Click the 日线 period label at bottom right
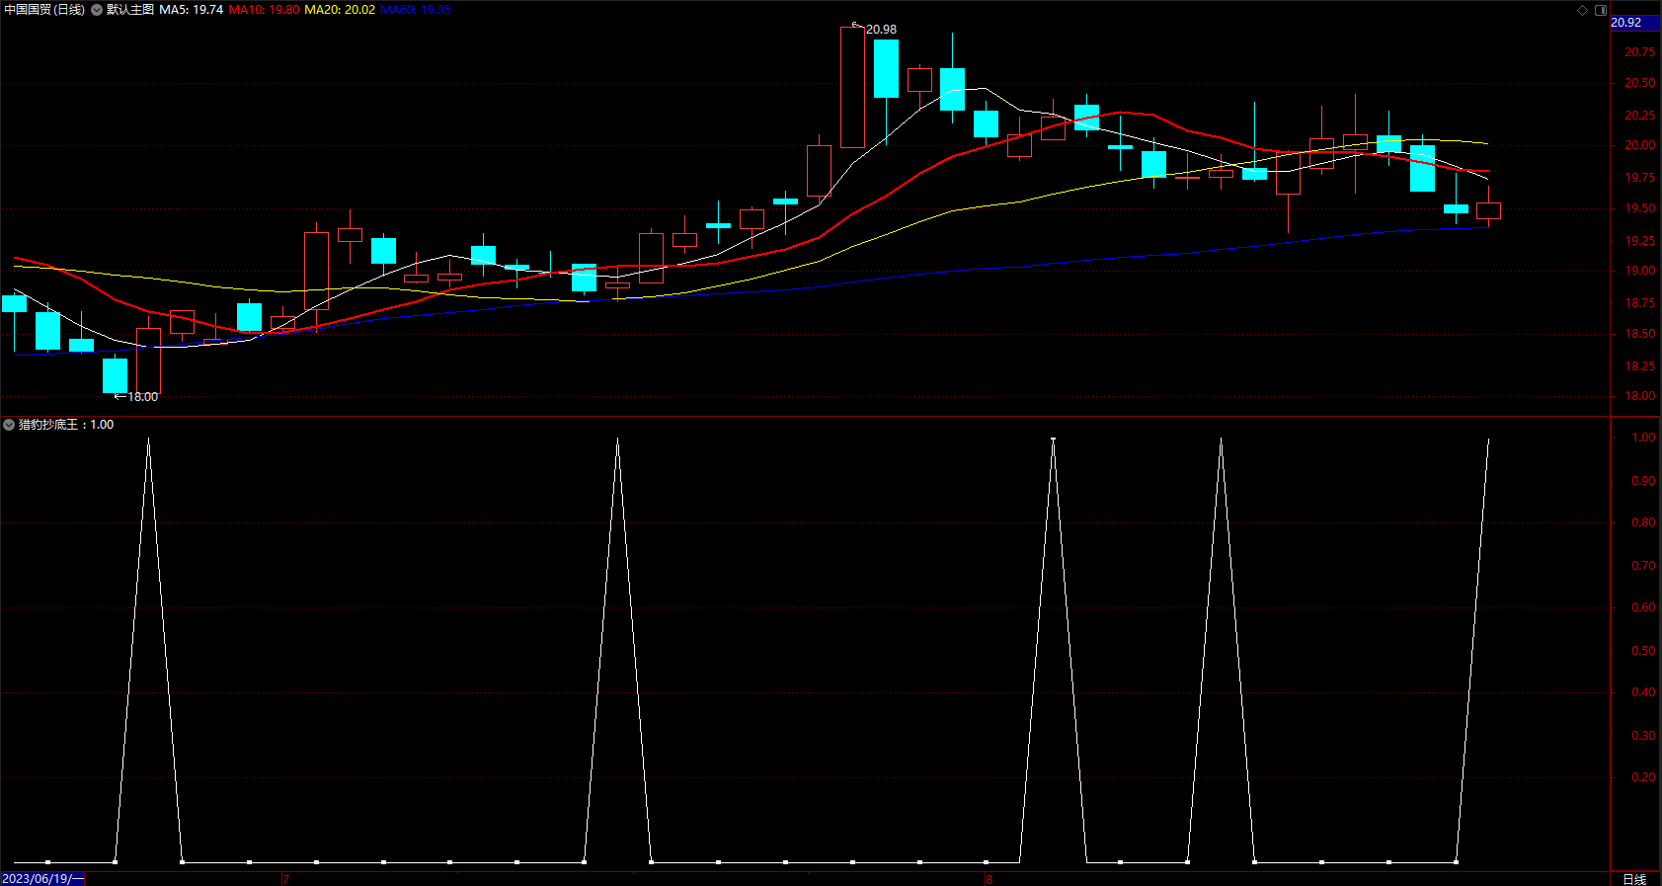 [1634, 879]
